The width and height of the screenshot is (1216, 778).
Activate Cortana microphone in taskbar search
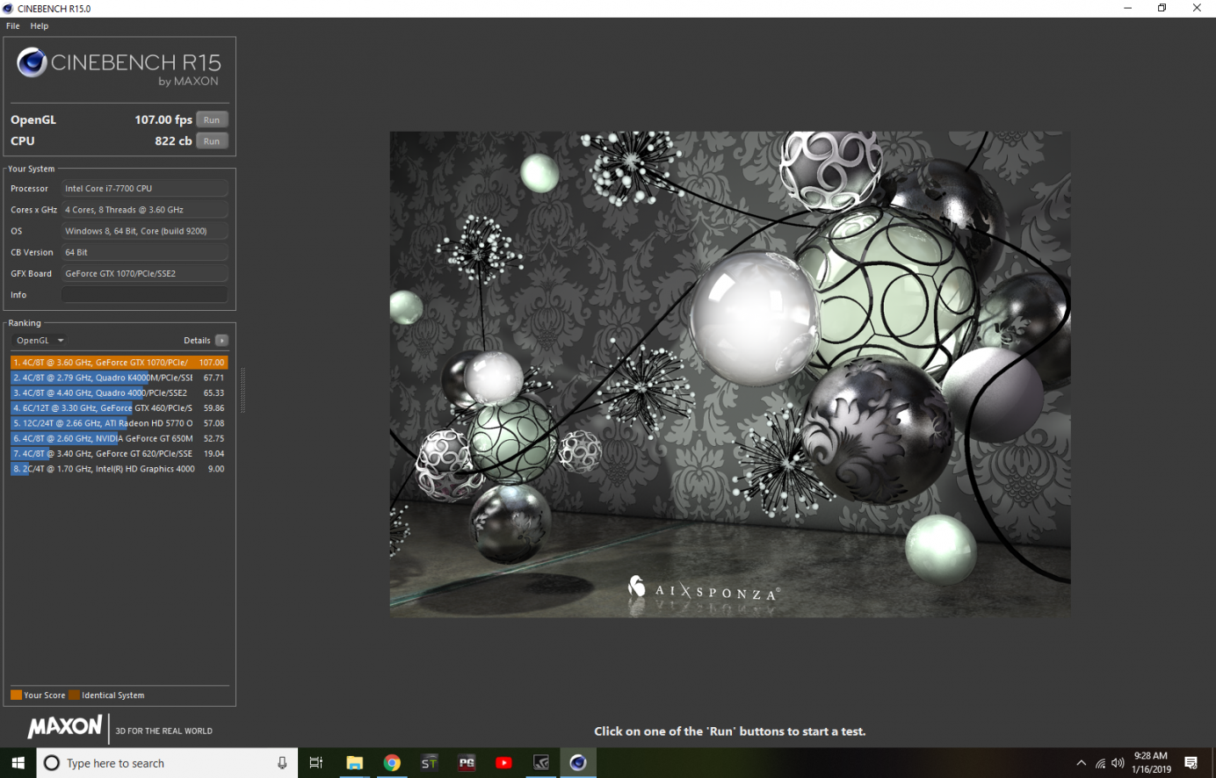282,763
